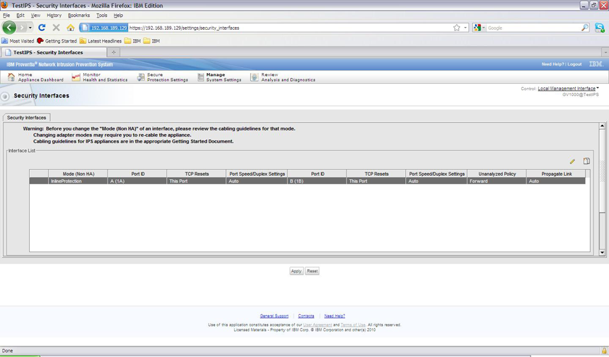This screenshot has width=609, height=357.
Task: Select the Security Interfaces panel tab
Action: [26, 118]
